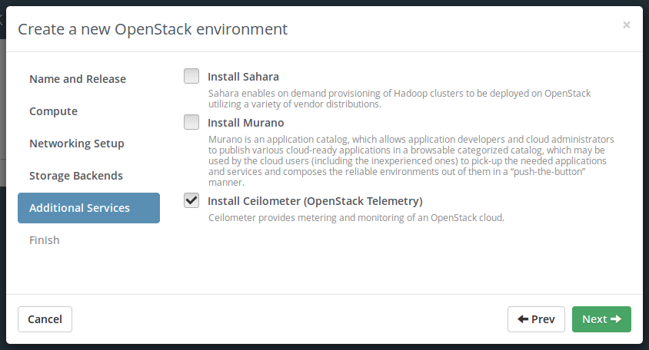649x350 pixels.
Task: Click the Create a new OpenStack environment title
Action: click(153, 29)
